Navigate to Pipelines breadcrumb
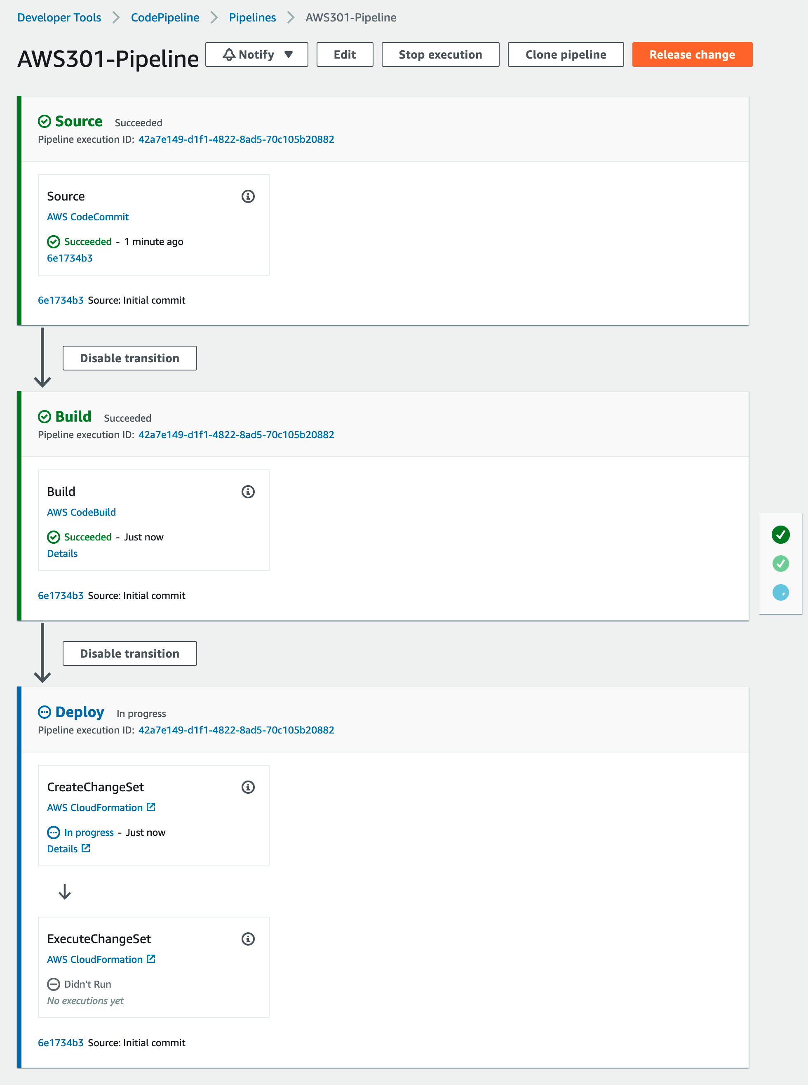 tap(252, 18)
